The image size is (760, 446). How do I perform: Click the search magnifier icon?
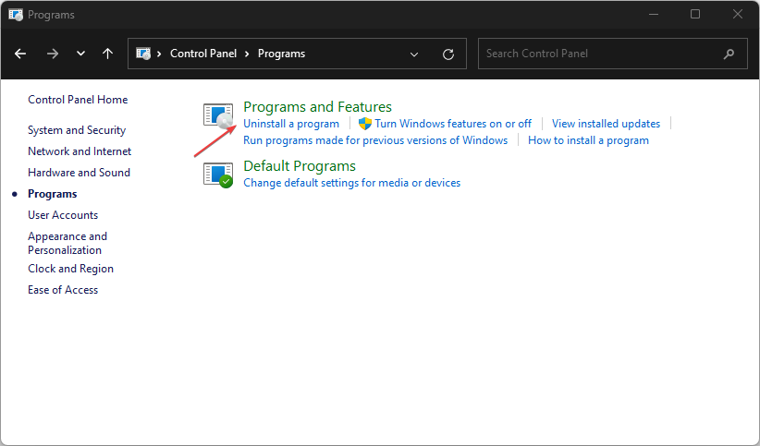729,54
